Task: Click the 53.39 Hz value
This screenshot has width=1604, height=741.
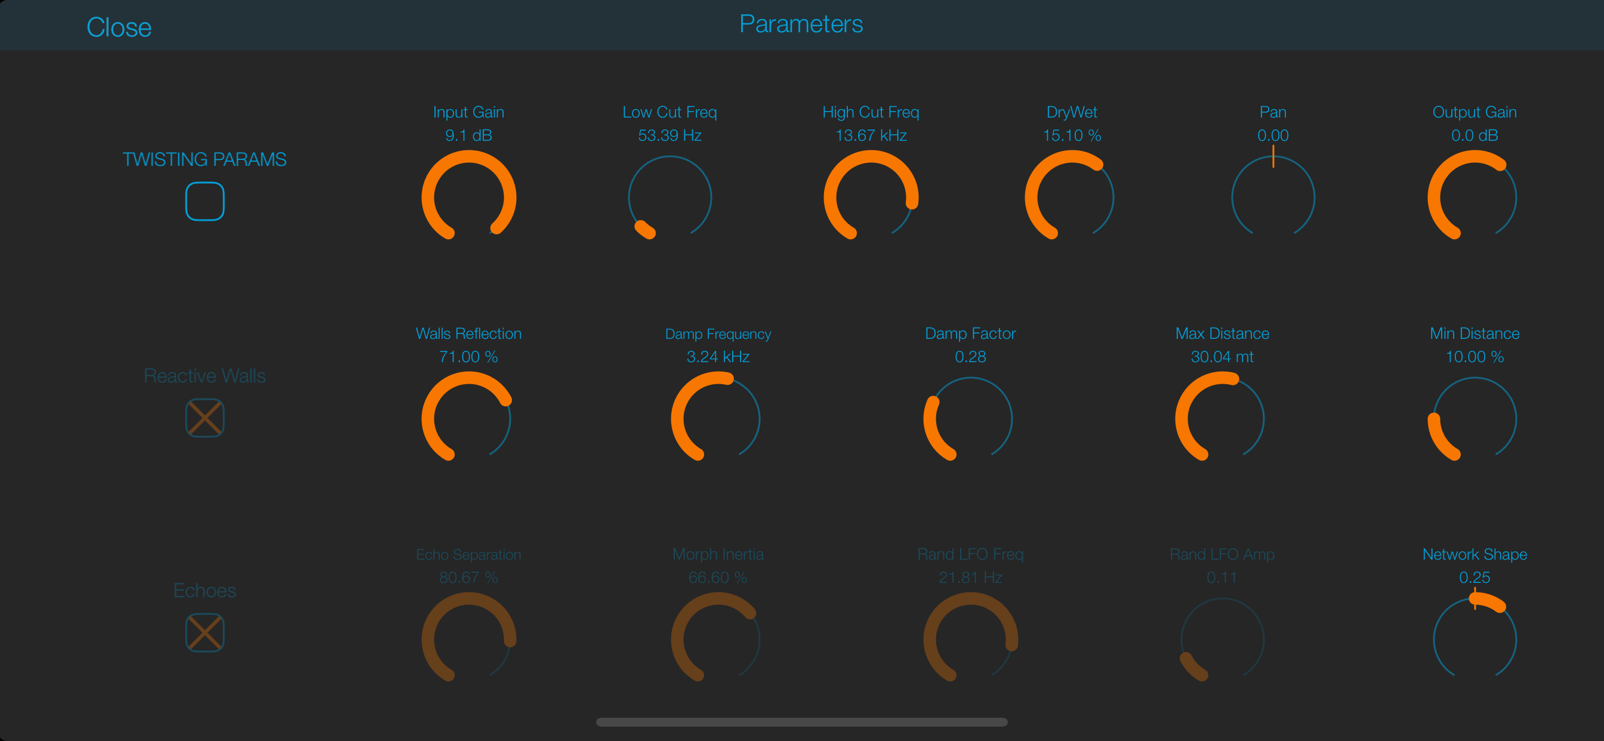Action: [x=670, y=135]
